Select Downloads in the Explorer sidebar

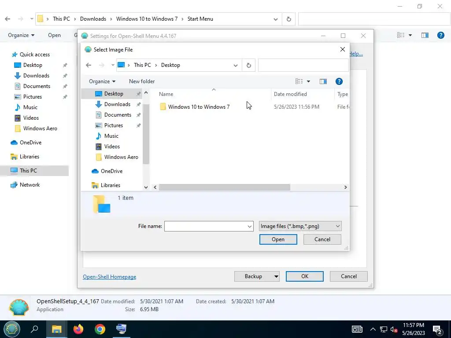click(x=36, y=76)
